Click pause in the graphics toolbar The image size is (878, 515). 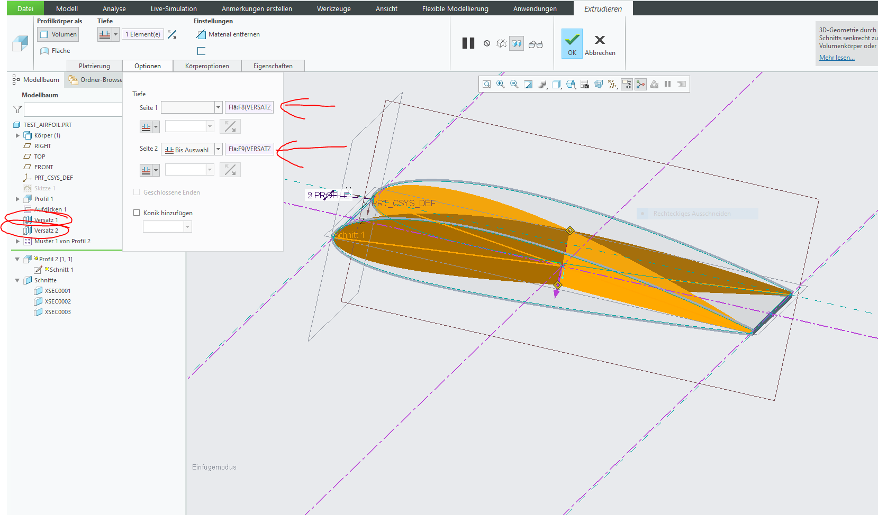click(668, 84)
